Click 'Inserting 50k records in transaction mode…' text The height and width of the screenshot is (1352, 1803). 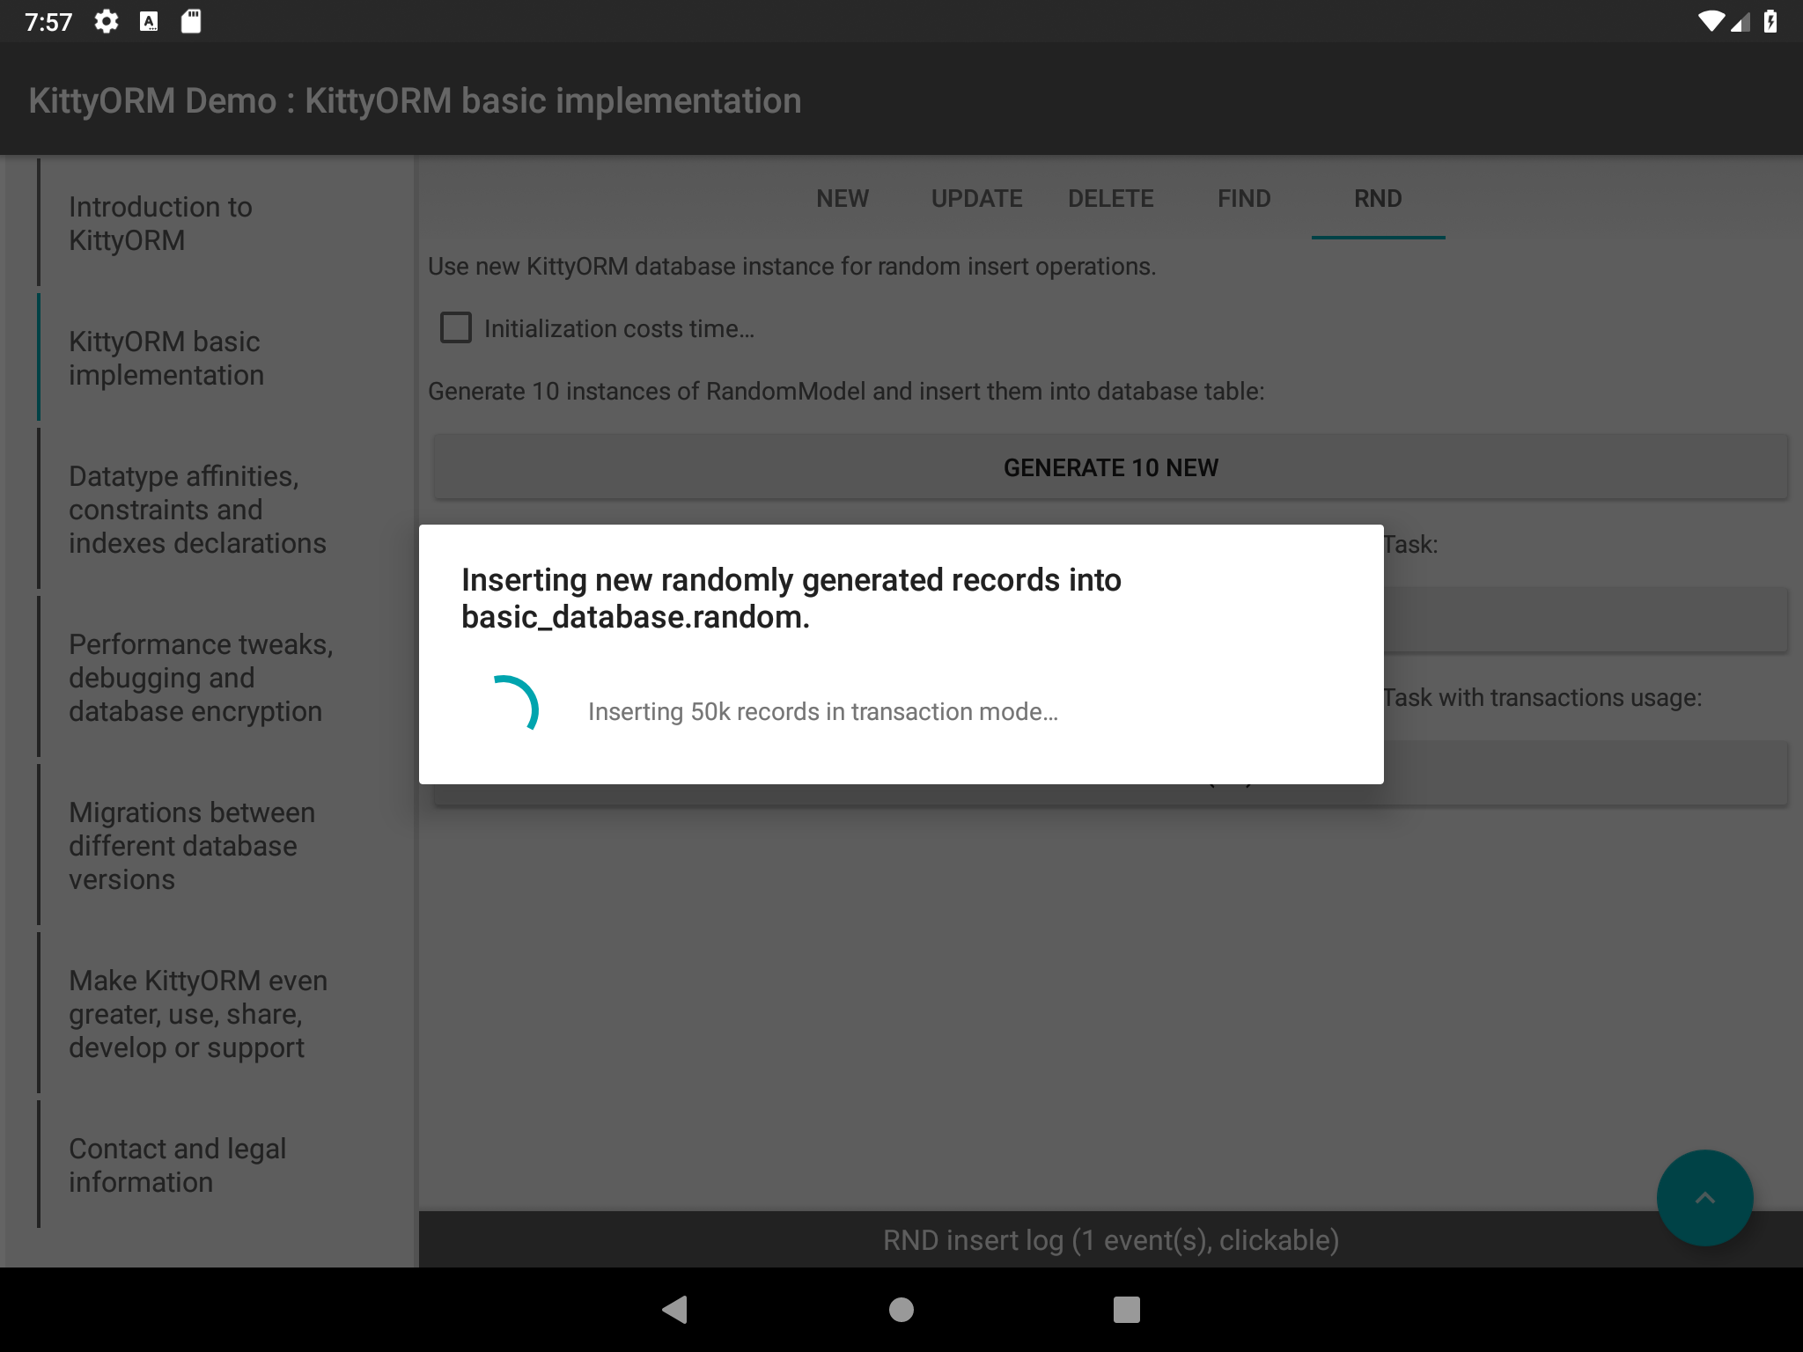[823, 711]
